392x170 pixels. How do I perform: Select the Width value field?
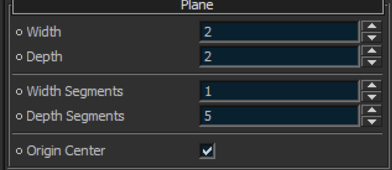click(x=280, y=32)
